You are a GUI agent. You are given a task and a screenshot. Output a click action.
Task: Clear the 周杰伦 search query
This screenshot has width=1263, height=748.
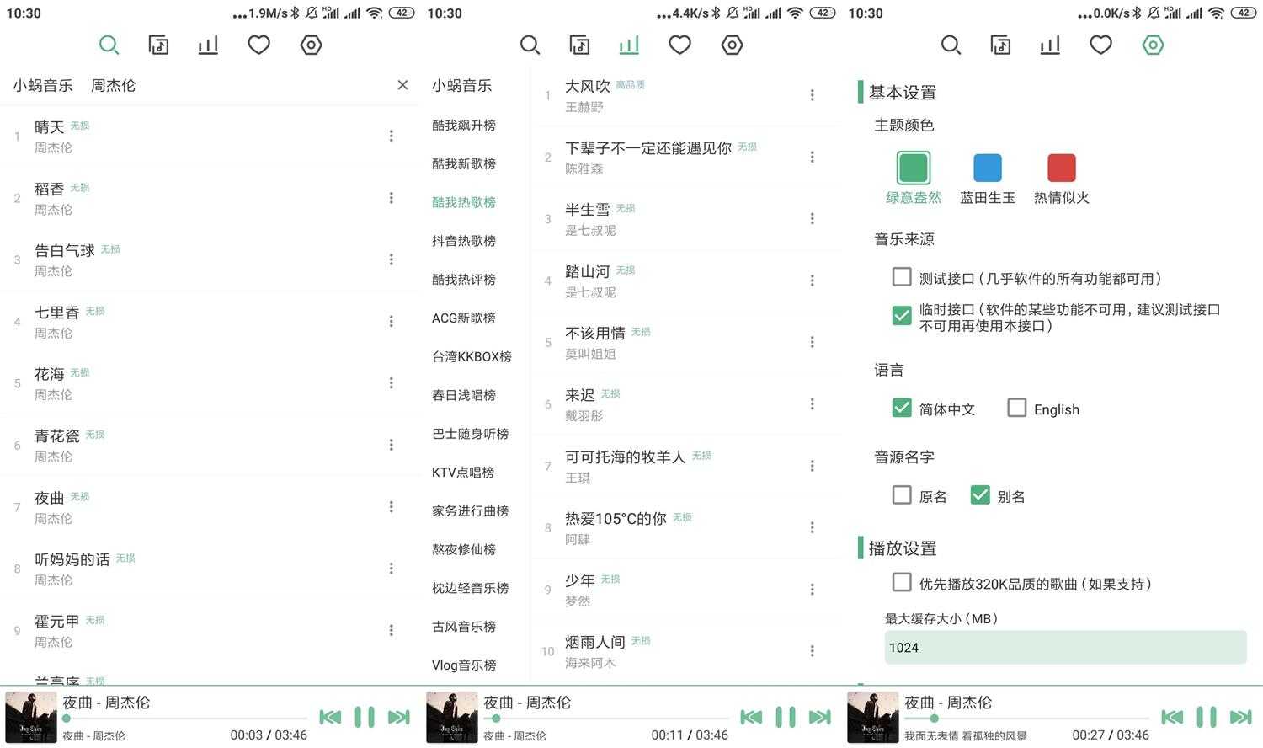coord(402,84)
